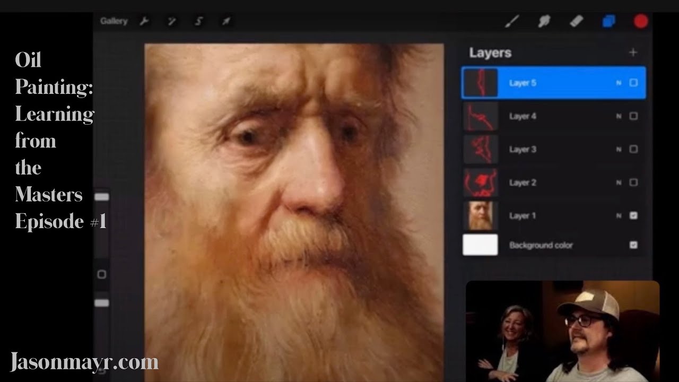The height and width of the screenshot is (382, 679).
Task: Select the Eraser tool
Action: pos(577,21)
